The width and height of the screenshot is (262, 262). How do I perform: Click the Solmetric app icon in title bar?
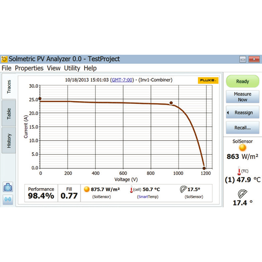click(4, 59)
